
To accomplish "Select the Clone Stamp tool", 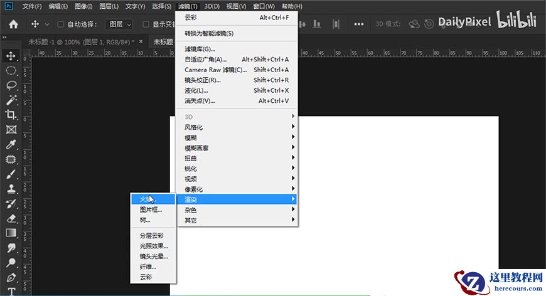I will click(11, 189).
